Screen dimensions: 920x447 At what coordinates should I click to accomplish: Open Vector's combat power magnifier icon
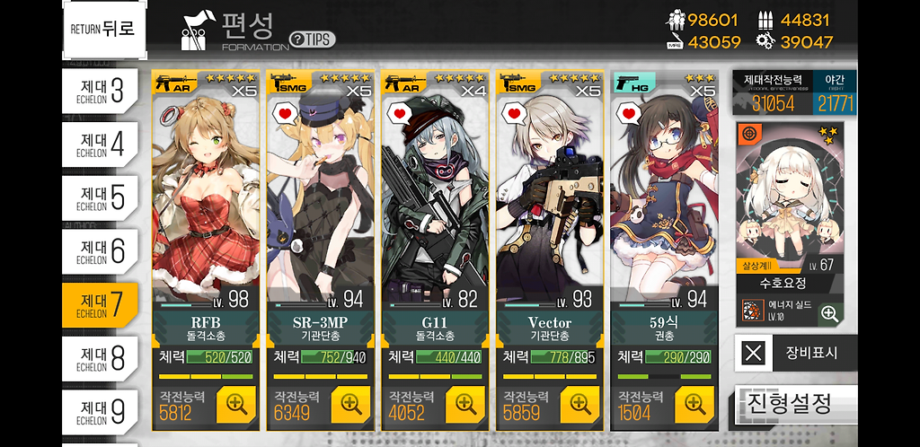(x=580, y=404)
